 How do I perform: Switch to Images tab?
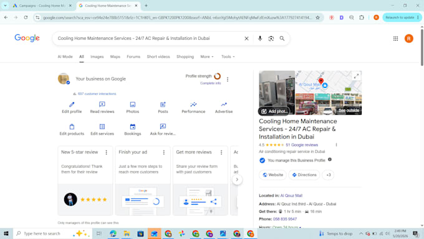(x=97, y=57)
